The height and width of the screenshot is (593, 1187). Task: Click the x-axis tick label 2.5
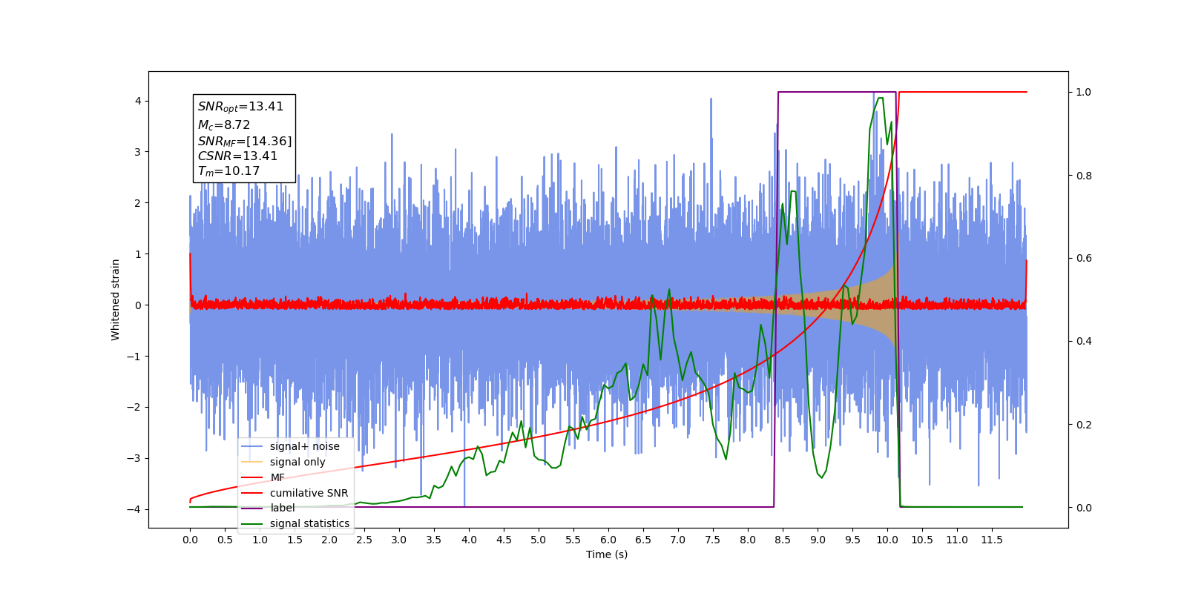[x=364, y=540]
